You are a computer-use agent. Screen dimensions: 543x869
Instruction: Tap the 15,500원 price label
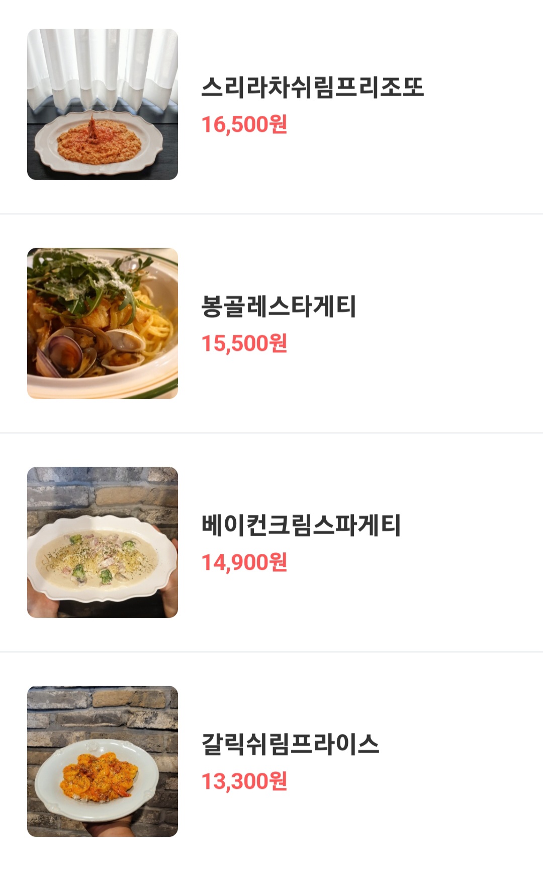244,343
